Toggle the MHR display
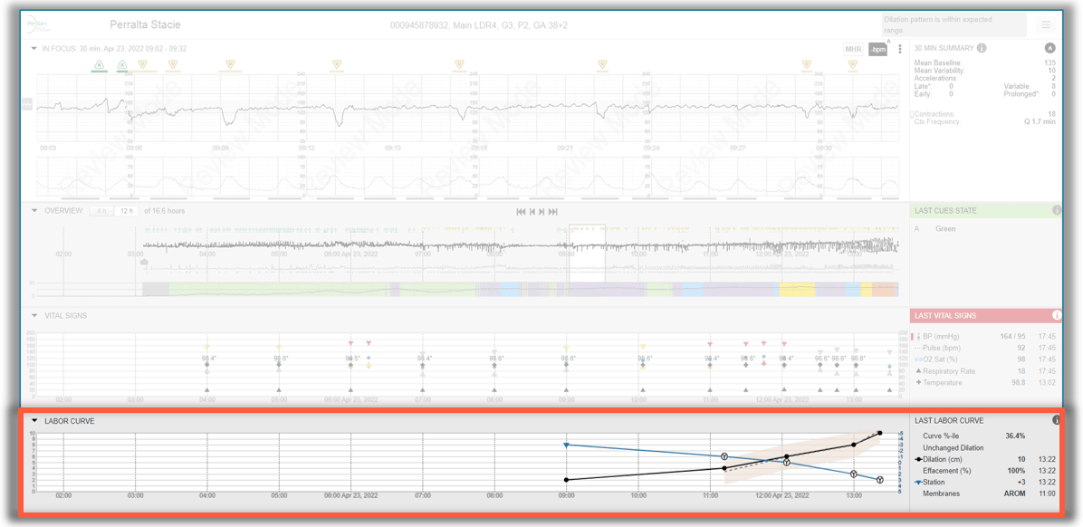This screenshot has width=1083, height=527. [853, 49]
